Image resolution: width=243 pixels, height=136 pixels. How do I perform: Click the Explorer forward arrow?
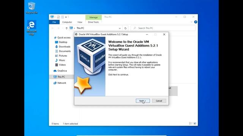coord(58,28)
